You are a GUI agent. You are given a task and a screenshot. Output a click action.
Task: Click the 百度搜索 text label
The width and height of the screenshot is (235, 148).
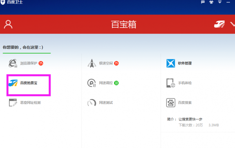185,103
